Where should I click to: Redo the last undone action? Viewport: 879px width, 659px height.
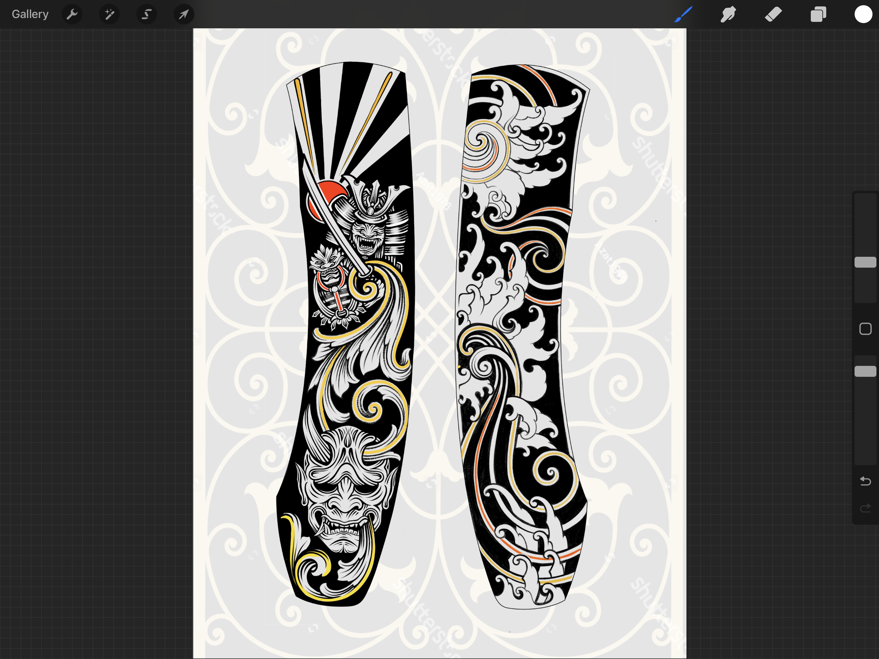pos(865,508)
